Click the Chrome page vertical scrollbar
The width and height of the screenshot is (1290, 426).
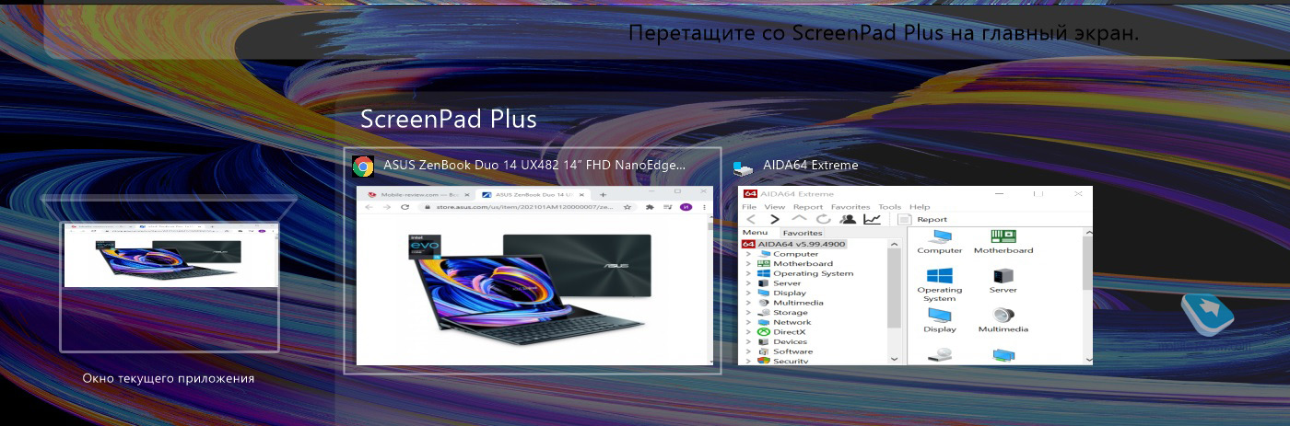click(x=709, y=291)
